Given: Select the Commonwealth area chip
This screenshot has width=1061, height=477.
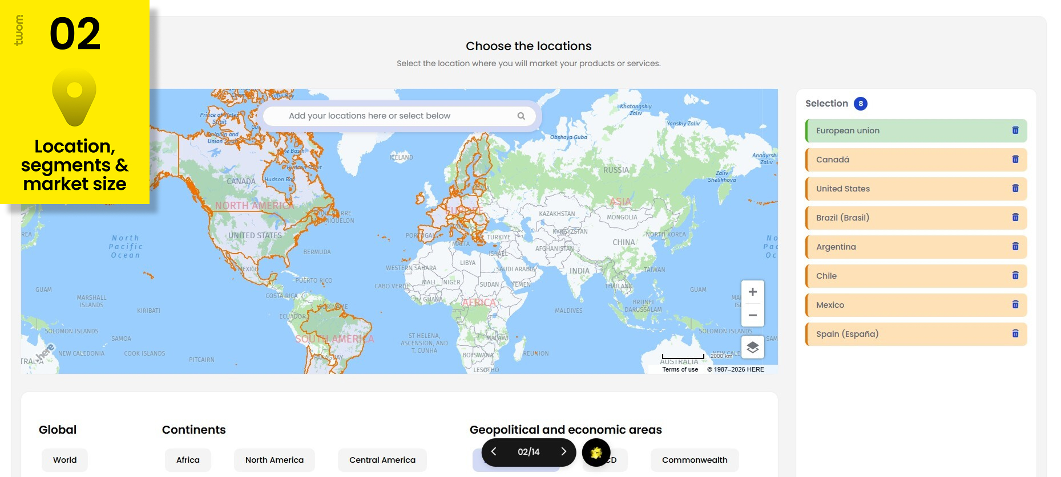Looking at the screenshot, I should coord(694,460).
